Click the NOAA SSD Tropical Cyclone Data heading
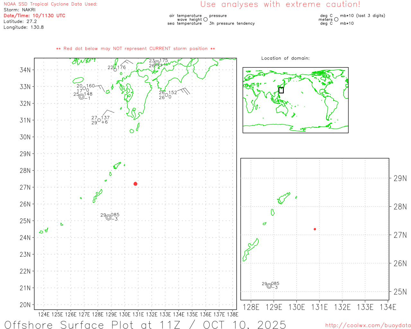Viewport: 411px width, 329px height. pyautogui.click(x=50, y=4)
